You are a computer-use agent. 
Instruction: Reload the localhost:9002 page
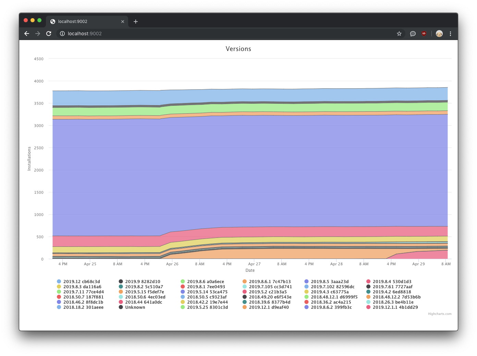49,34
